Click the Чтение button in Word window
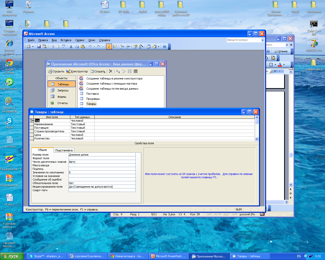This screenshot has height=260, width=325. click(x=281, y=51)
